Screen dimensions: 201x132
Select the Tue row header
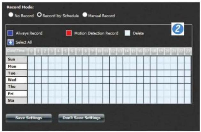(x=16, y=73)
